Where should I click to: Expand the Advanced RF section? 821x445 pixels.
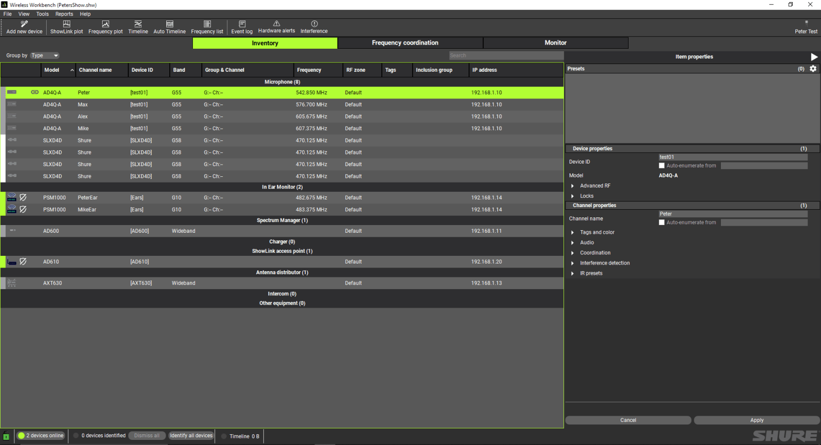573,186
